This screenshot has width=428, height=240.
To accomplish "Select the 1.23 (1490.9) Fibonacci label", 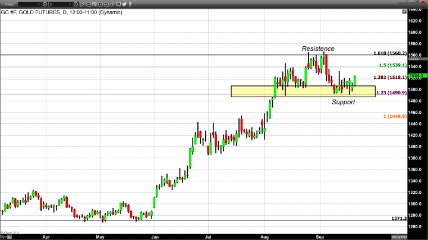I will (392, 93).
